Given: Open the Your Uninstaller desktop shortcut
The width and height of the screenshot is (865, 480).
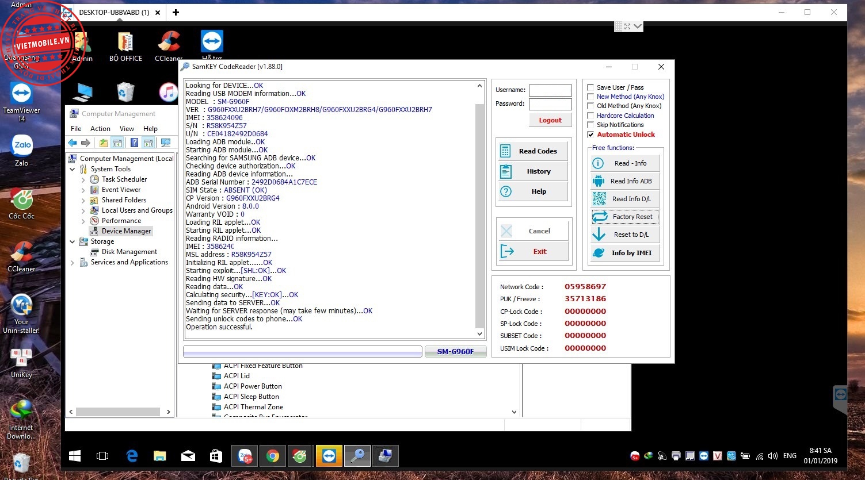Looking at the screenshot, I should [x=21, y=313].
